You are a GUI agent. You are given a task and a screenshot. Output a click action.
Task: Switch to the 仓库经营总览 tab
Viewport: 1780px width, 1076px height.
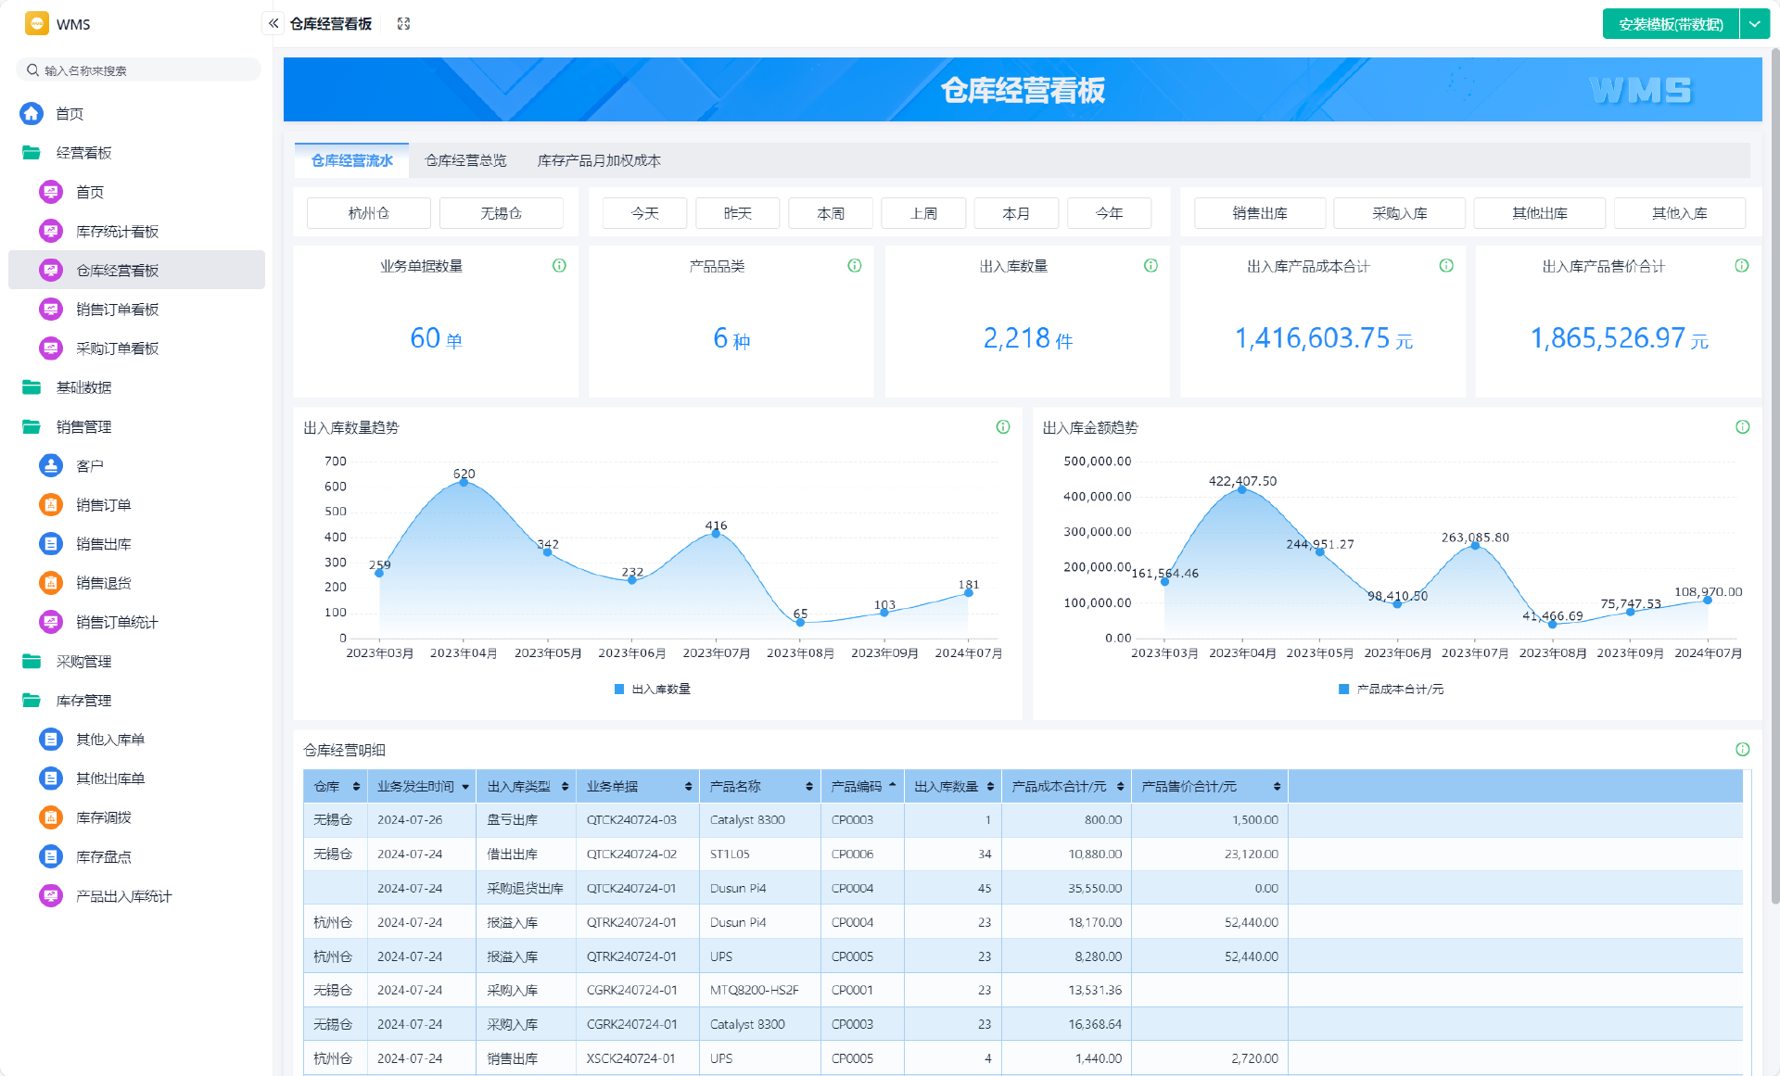[x=465, y=160]
